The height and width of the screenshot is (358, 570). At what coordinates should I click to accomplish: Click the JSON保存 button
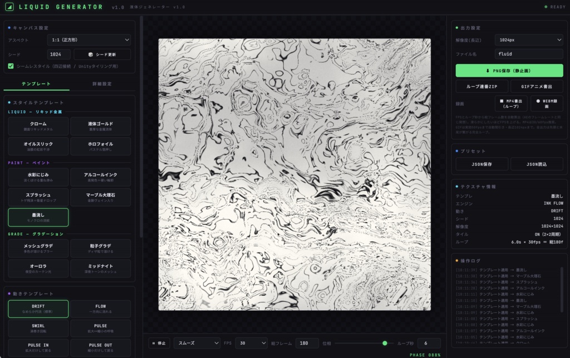click(481, 164)
